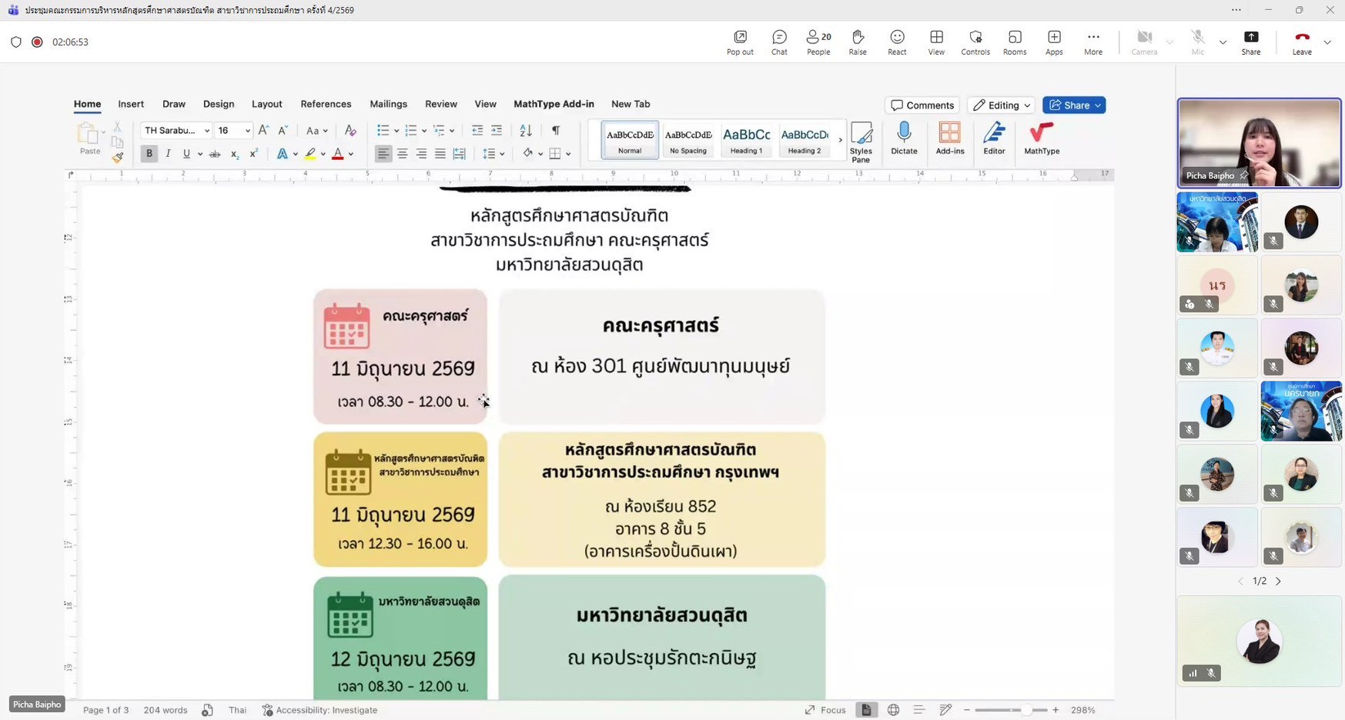This screenshot has height=720, width=1345.
Task: Open the Add-ins gallery
Action: pyautogui.click(x=950, y=138)
